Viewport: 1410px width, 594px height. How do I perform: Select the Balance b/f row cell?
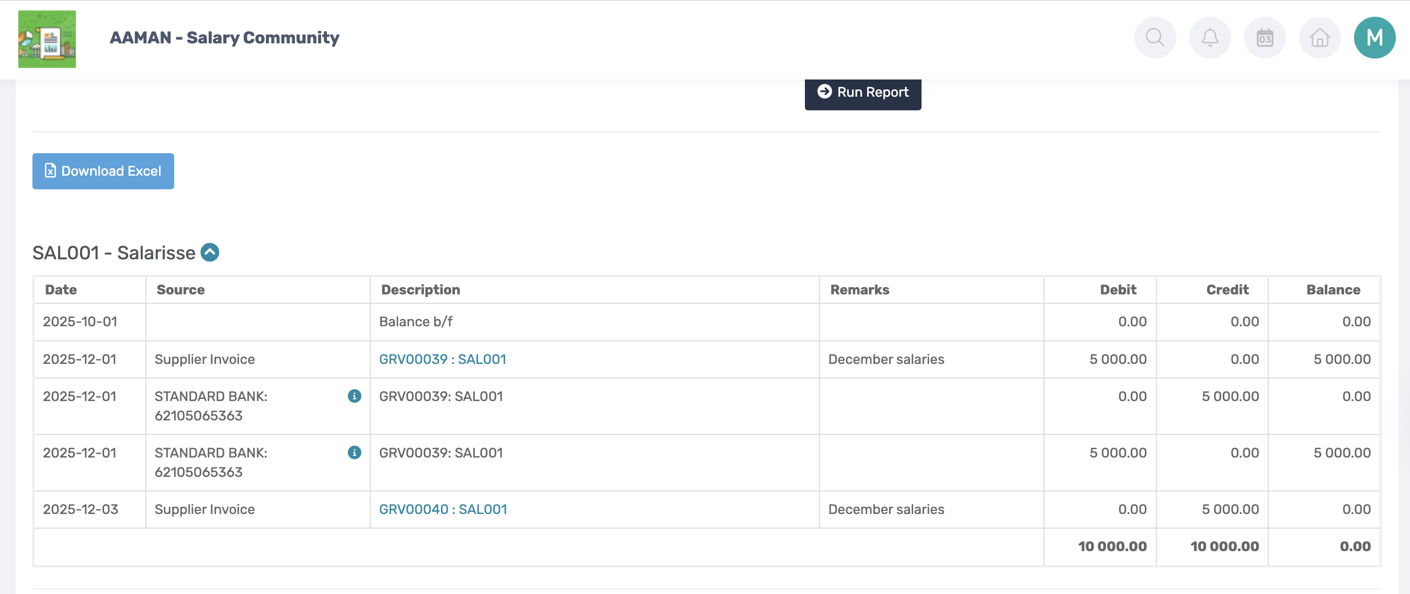click(x=416, y=322)
